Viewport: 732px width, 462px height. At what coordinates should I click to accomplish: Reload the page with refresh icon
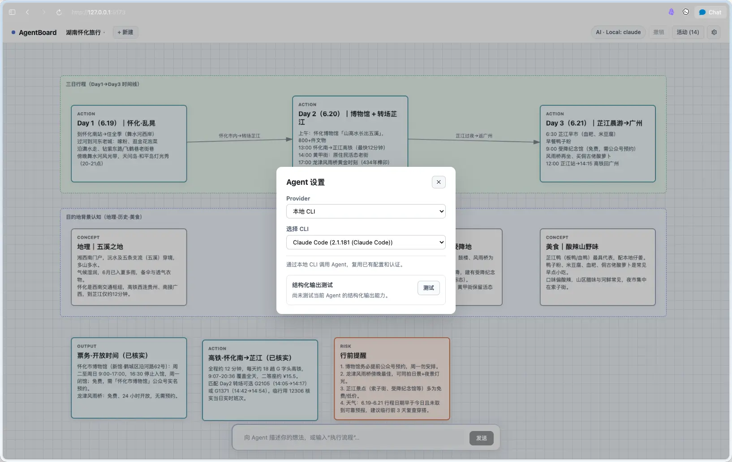(x=59, y=12)
